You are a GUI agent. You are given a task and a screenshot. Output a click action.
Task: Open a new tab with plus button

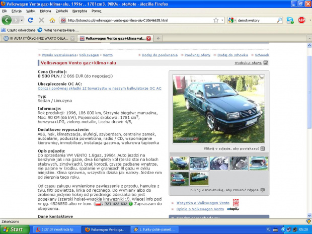click(x=158, y=38)
